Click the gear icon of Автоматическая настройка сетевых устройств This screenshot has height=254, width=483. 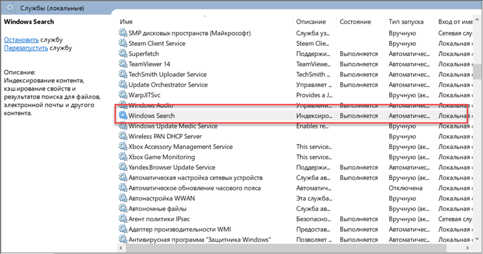point(123,177)
